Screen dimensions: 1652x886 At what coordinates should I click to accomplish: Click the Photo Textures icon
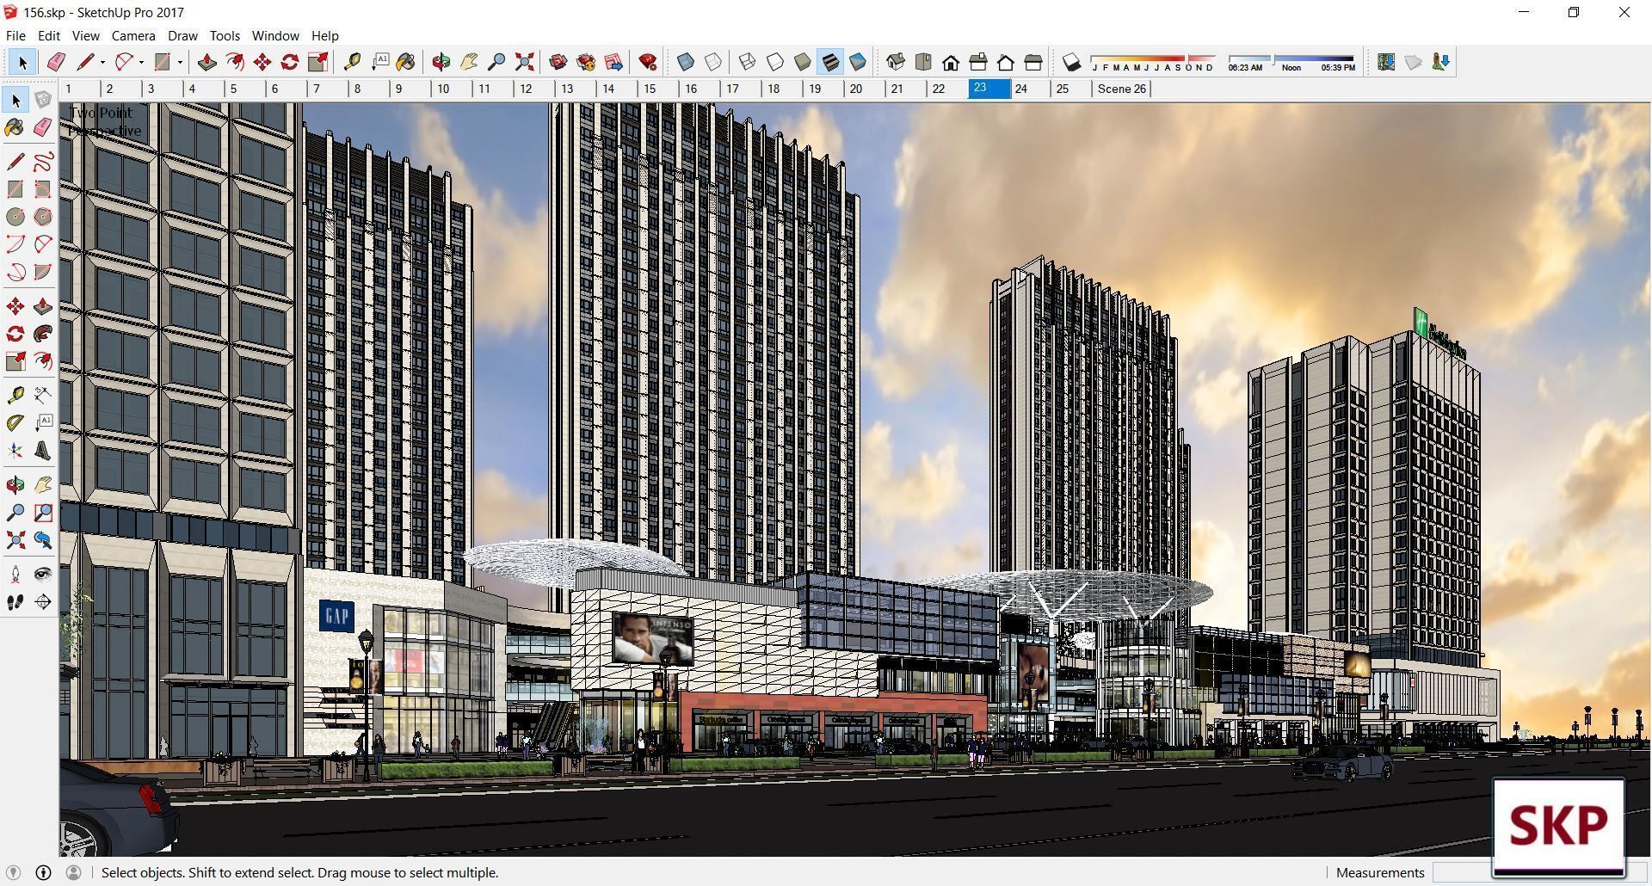point(1441,62)
